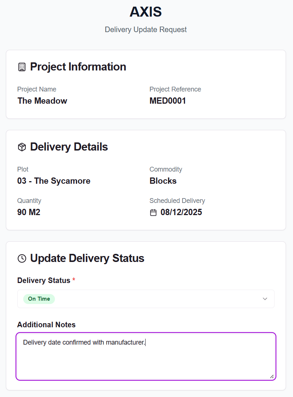This screenshot has width=293, height=397.
Task: Click the building icon beside Project Information
Action: click(x=22, y=67)
